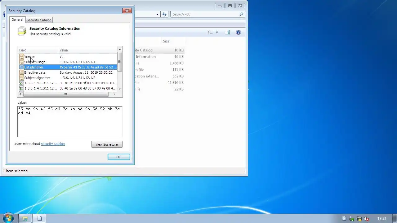Screen dimensions: 397x223
Task: Click the horizontal scrollbar left arrow
Action: click(20, 94)
